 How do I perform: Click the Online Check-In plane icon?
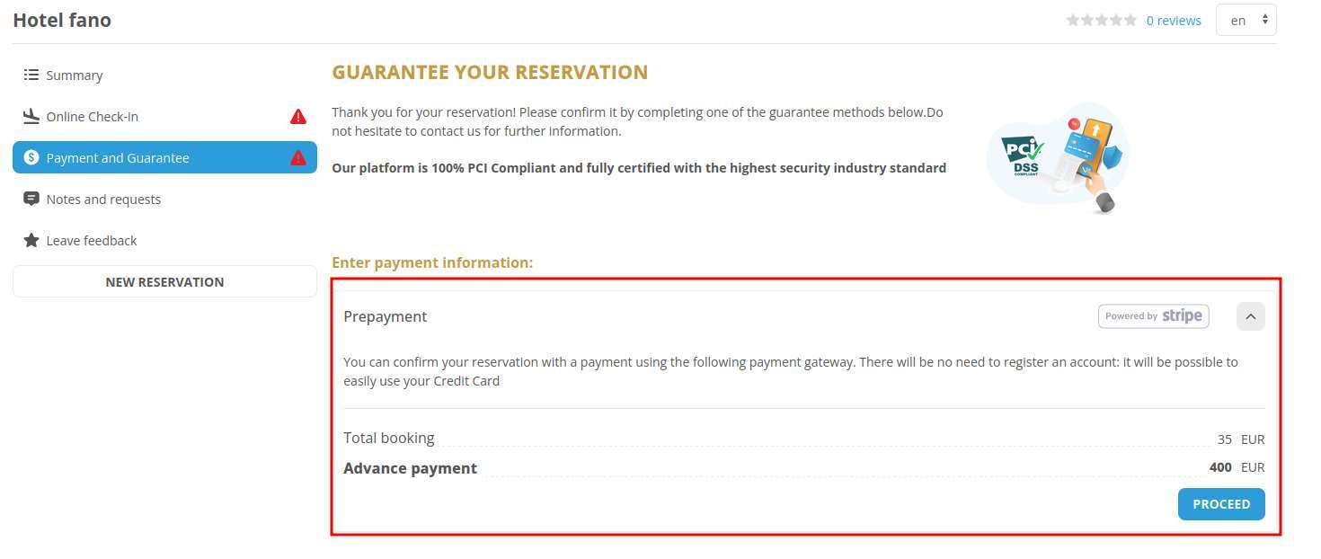31,116
